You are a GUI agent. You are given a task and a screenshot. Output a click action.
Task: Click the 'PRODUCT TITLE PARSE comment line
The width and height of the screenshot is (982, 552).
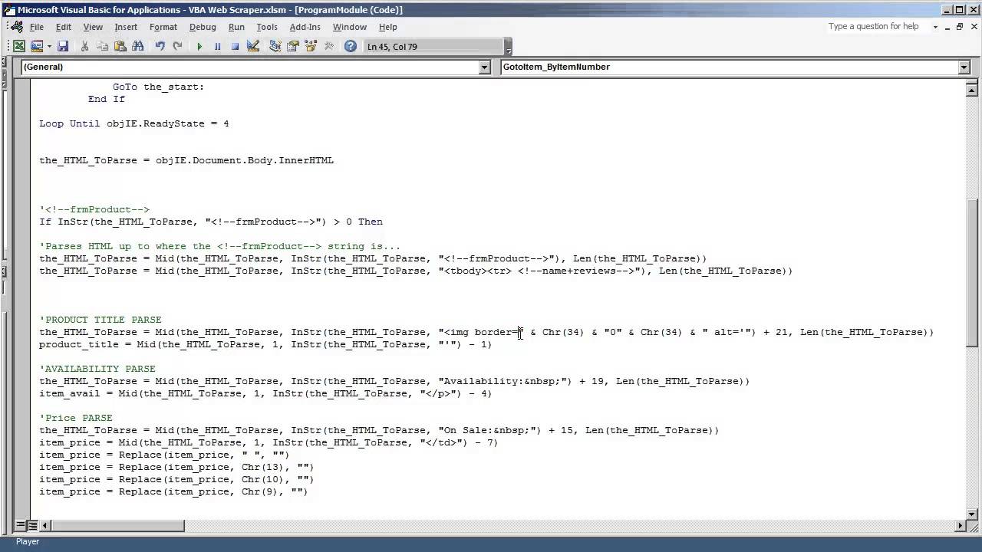click(101, 320)
